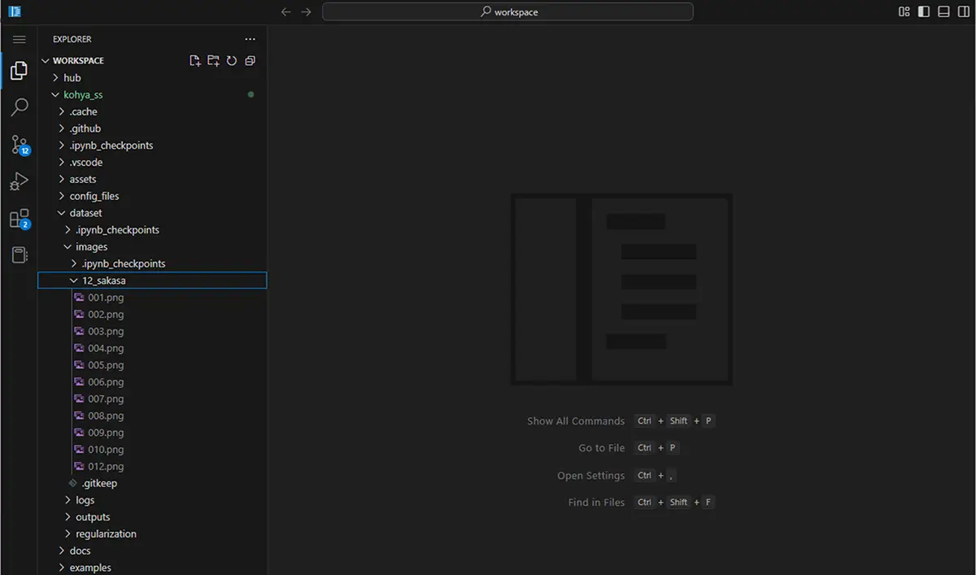This screenshot has height=575, width=976.
Task: Click the Open Settings hint
Action: (x=591, y=476)
